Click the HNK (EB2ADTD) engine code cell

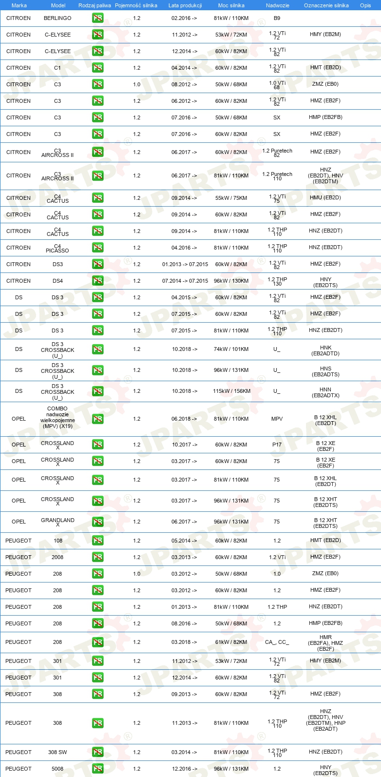(325, 350)
